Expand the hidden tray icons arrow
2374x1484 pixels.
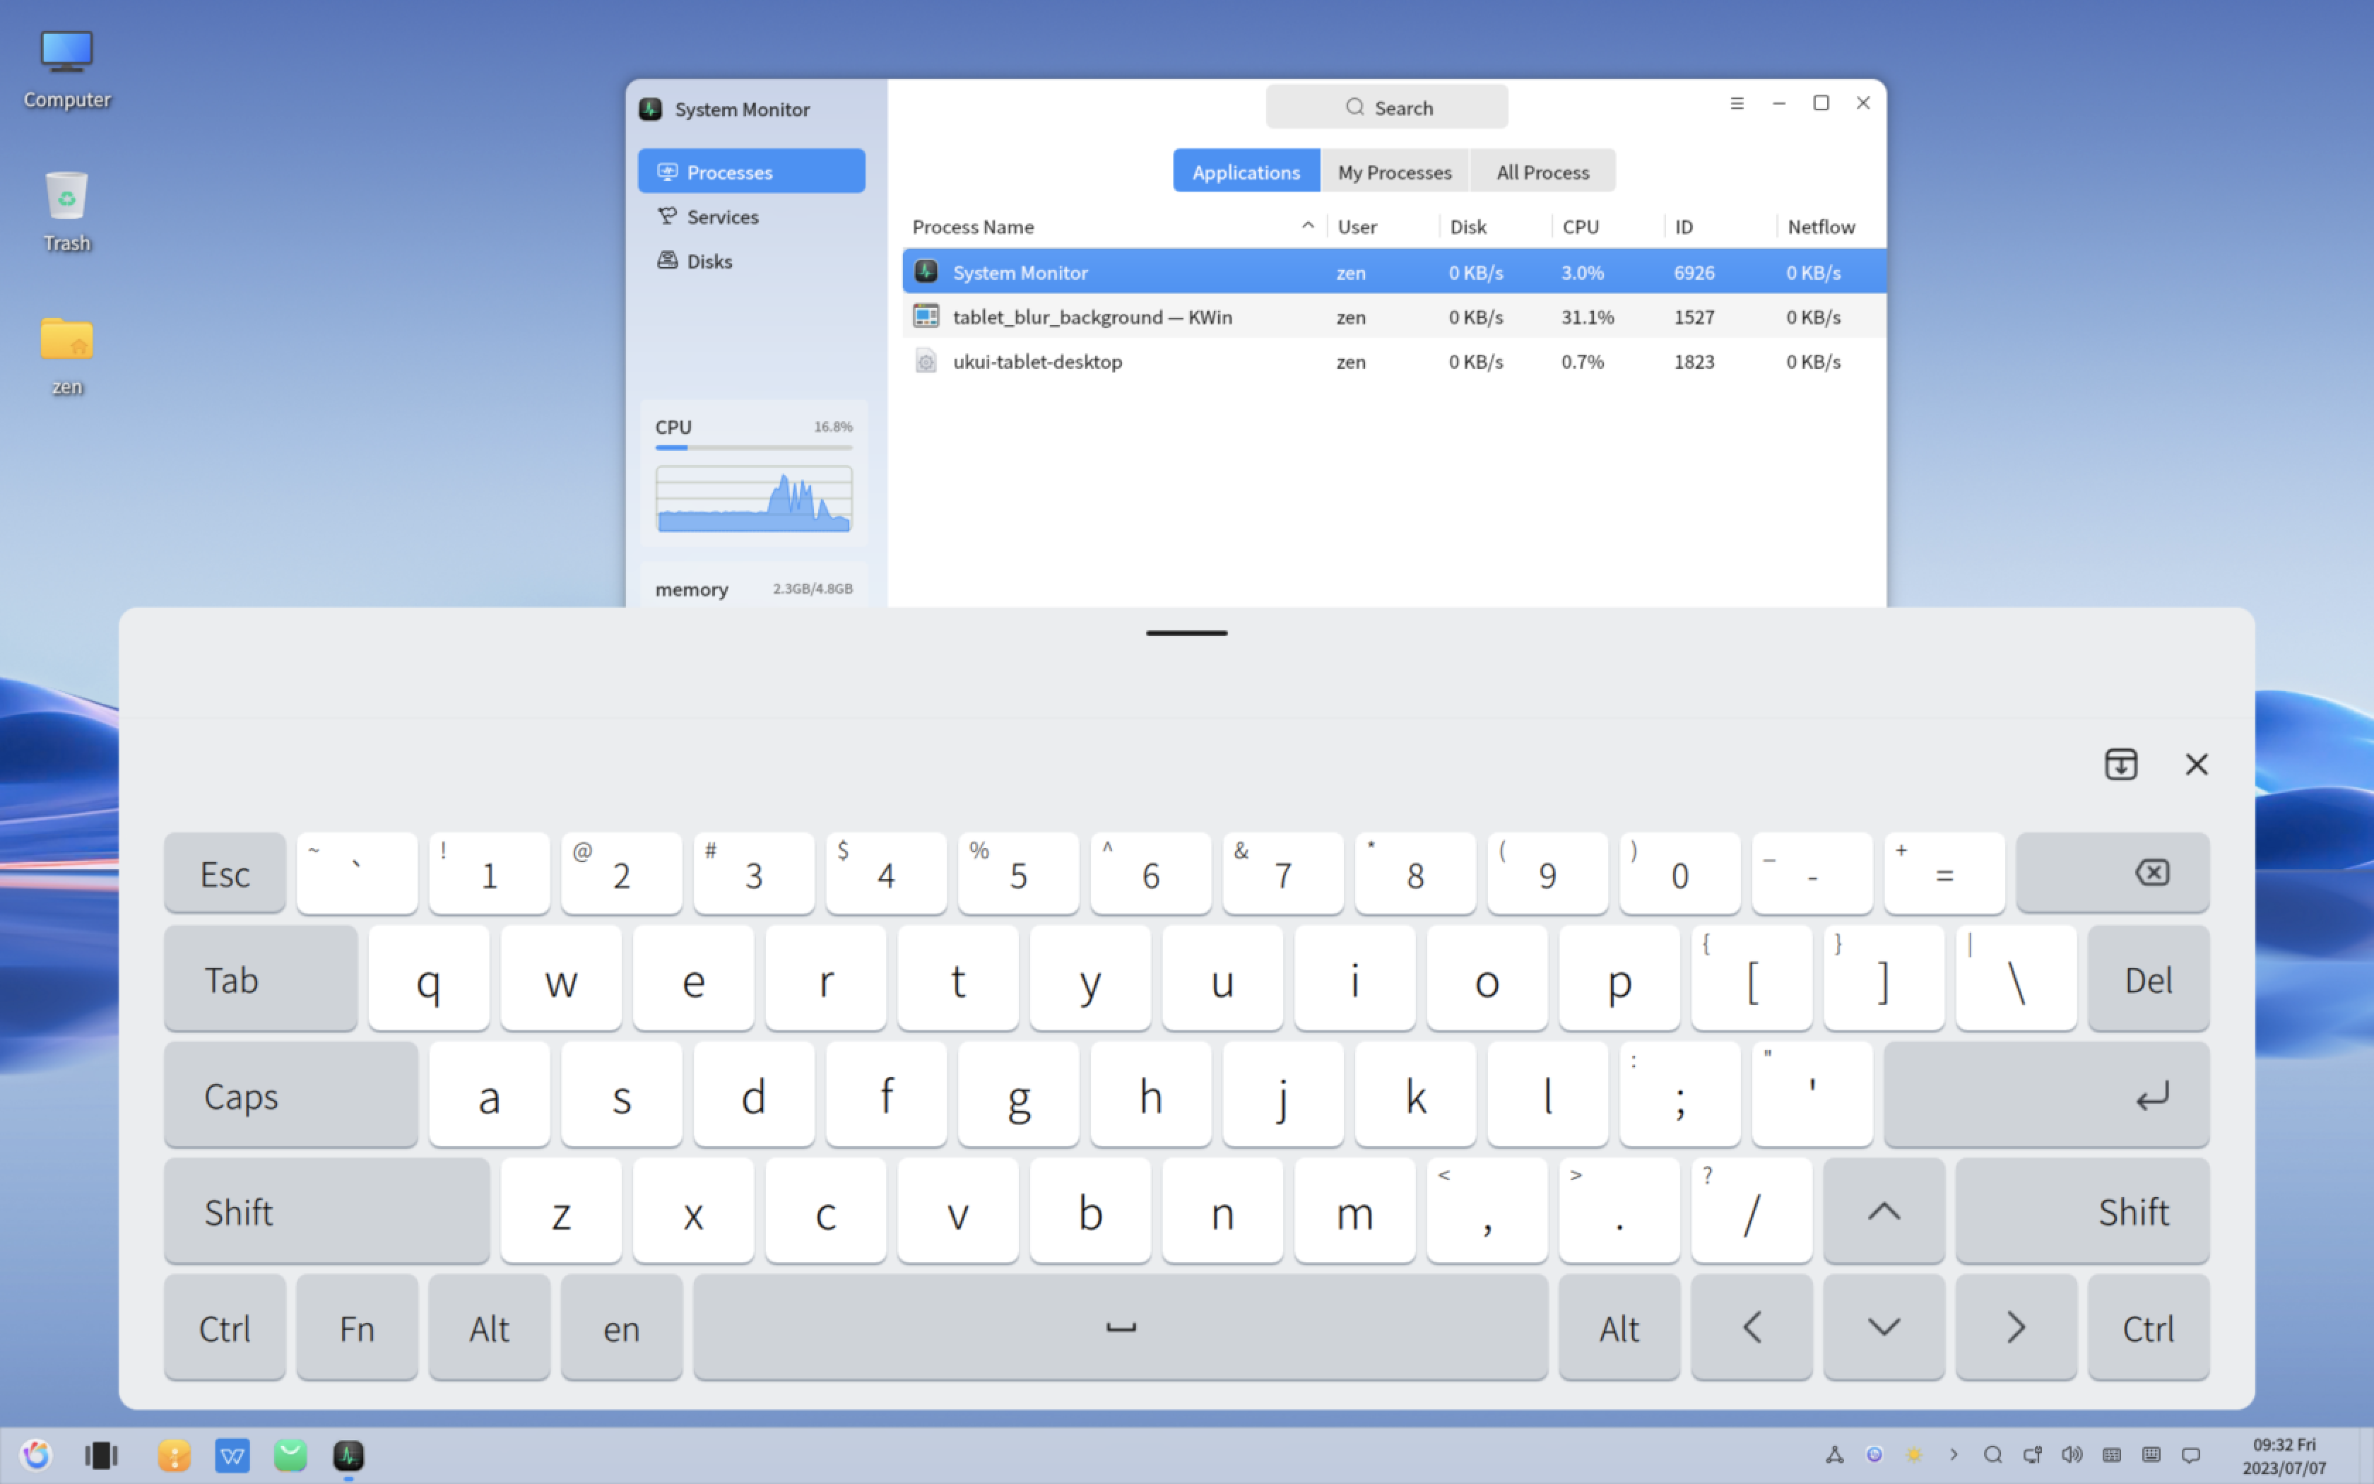(1953, 1454)
